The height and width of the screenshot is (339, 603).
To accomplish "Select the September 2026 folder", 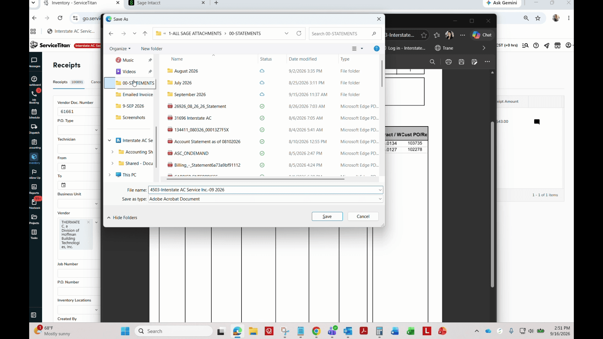I will (x=190, y=94).
